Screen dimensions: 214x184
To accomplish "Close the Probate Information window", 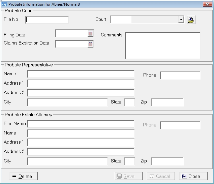I will [207, 4].
